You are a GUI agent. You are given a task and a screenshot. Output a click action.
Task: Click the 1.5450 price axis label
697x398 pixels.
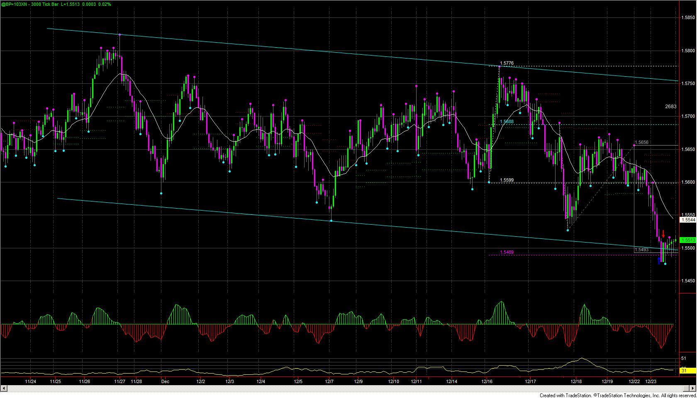click(688, 281)
